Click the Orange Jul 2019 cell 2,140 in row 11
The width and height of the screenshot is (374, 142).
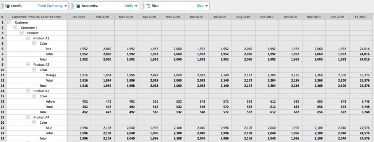(x=220, y=75)
